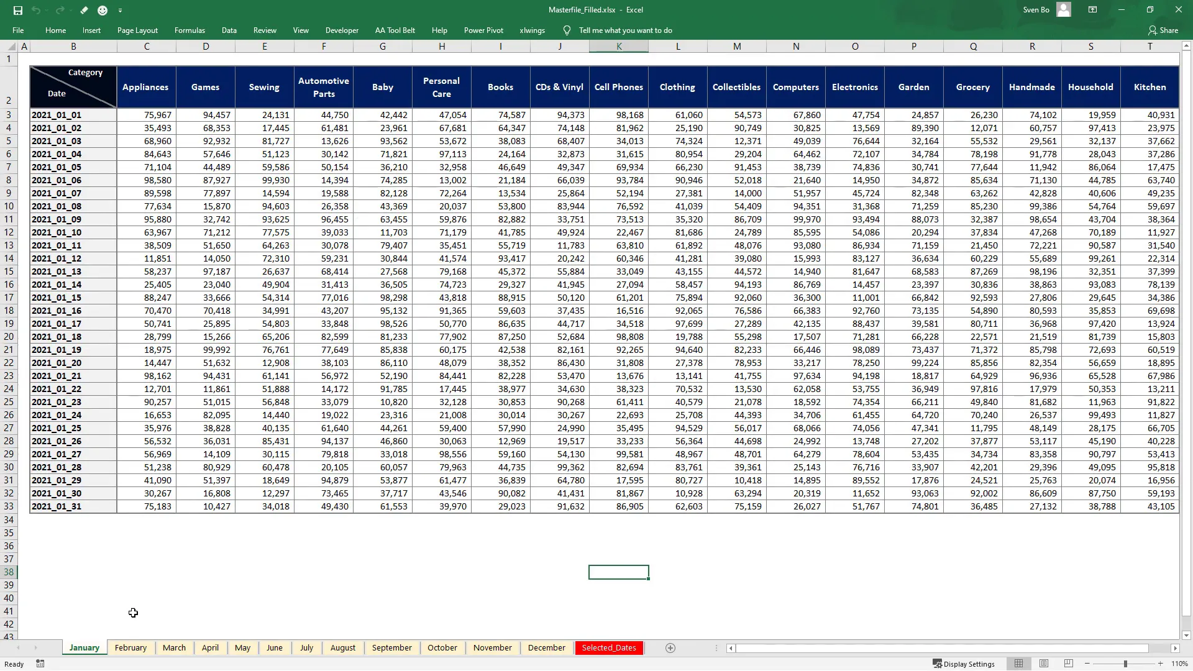Click the Save icon in Quick Access Toolbar
The image size is (1193, 671).
[x=17, y=10]
